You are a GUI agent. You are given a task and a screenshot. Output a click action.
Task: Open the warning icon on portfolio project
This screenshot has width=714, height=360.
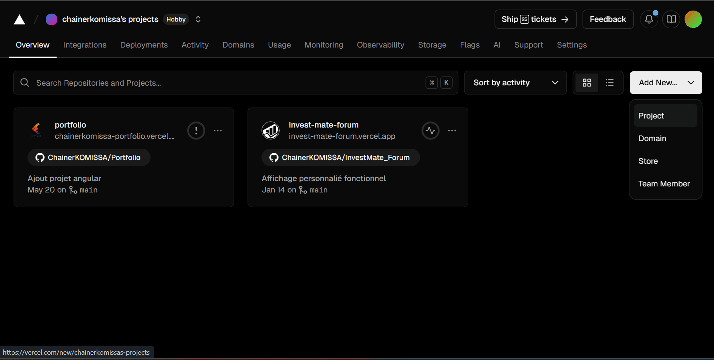[x=196, y=131]
